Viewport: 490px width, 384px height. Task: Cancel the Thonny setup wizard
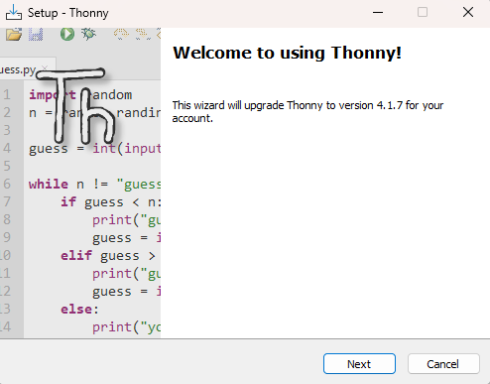click(x=443, y=364)
